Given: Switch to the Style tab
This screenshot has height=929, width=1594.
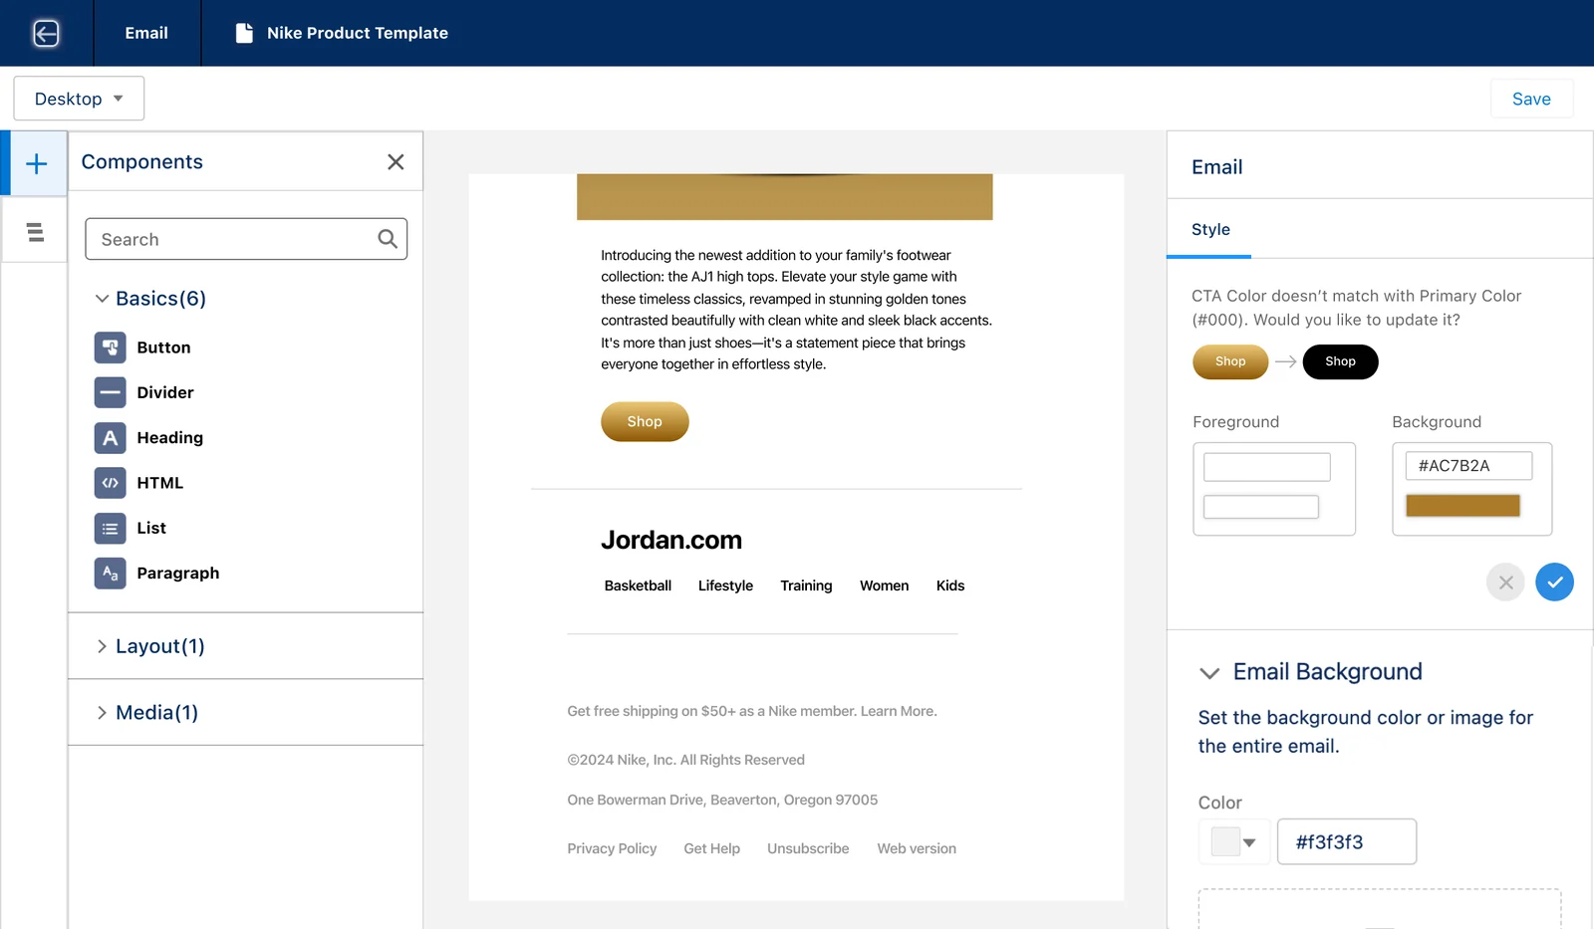Looking at the screenshot, I should coord(1210,229).
